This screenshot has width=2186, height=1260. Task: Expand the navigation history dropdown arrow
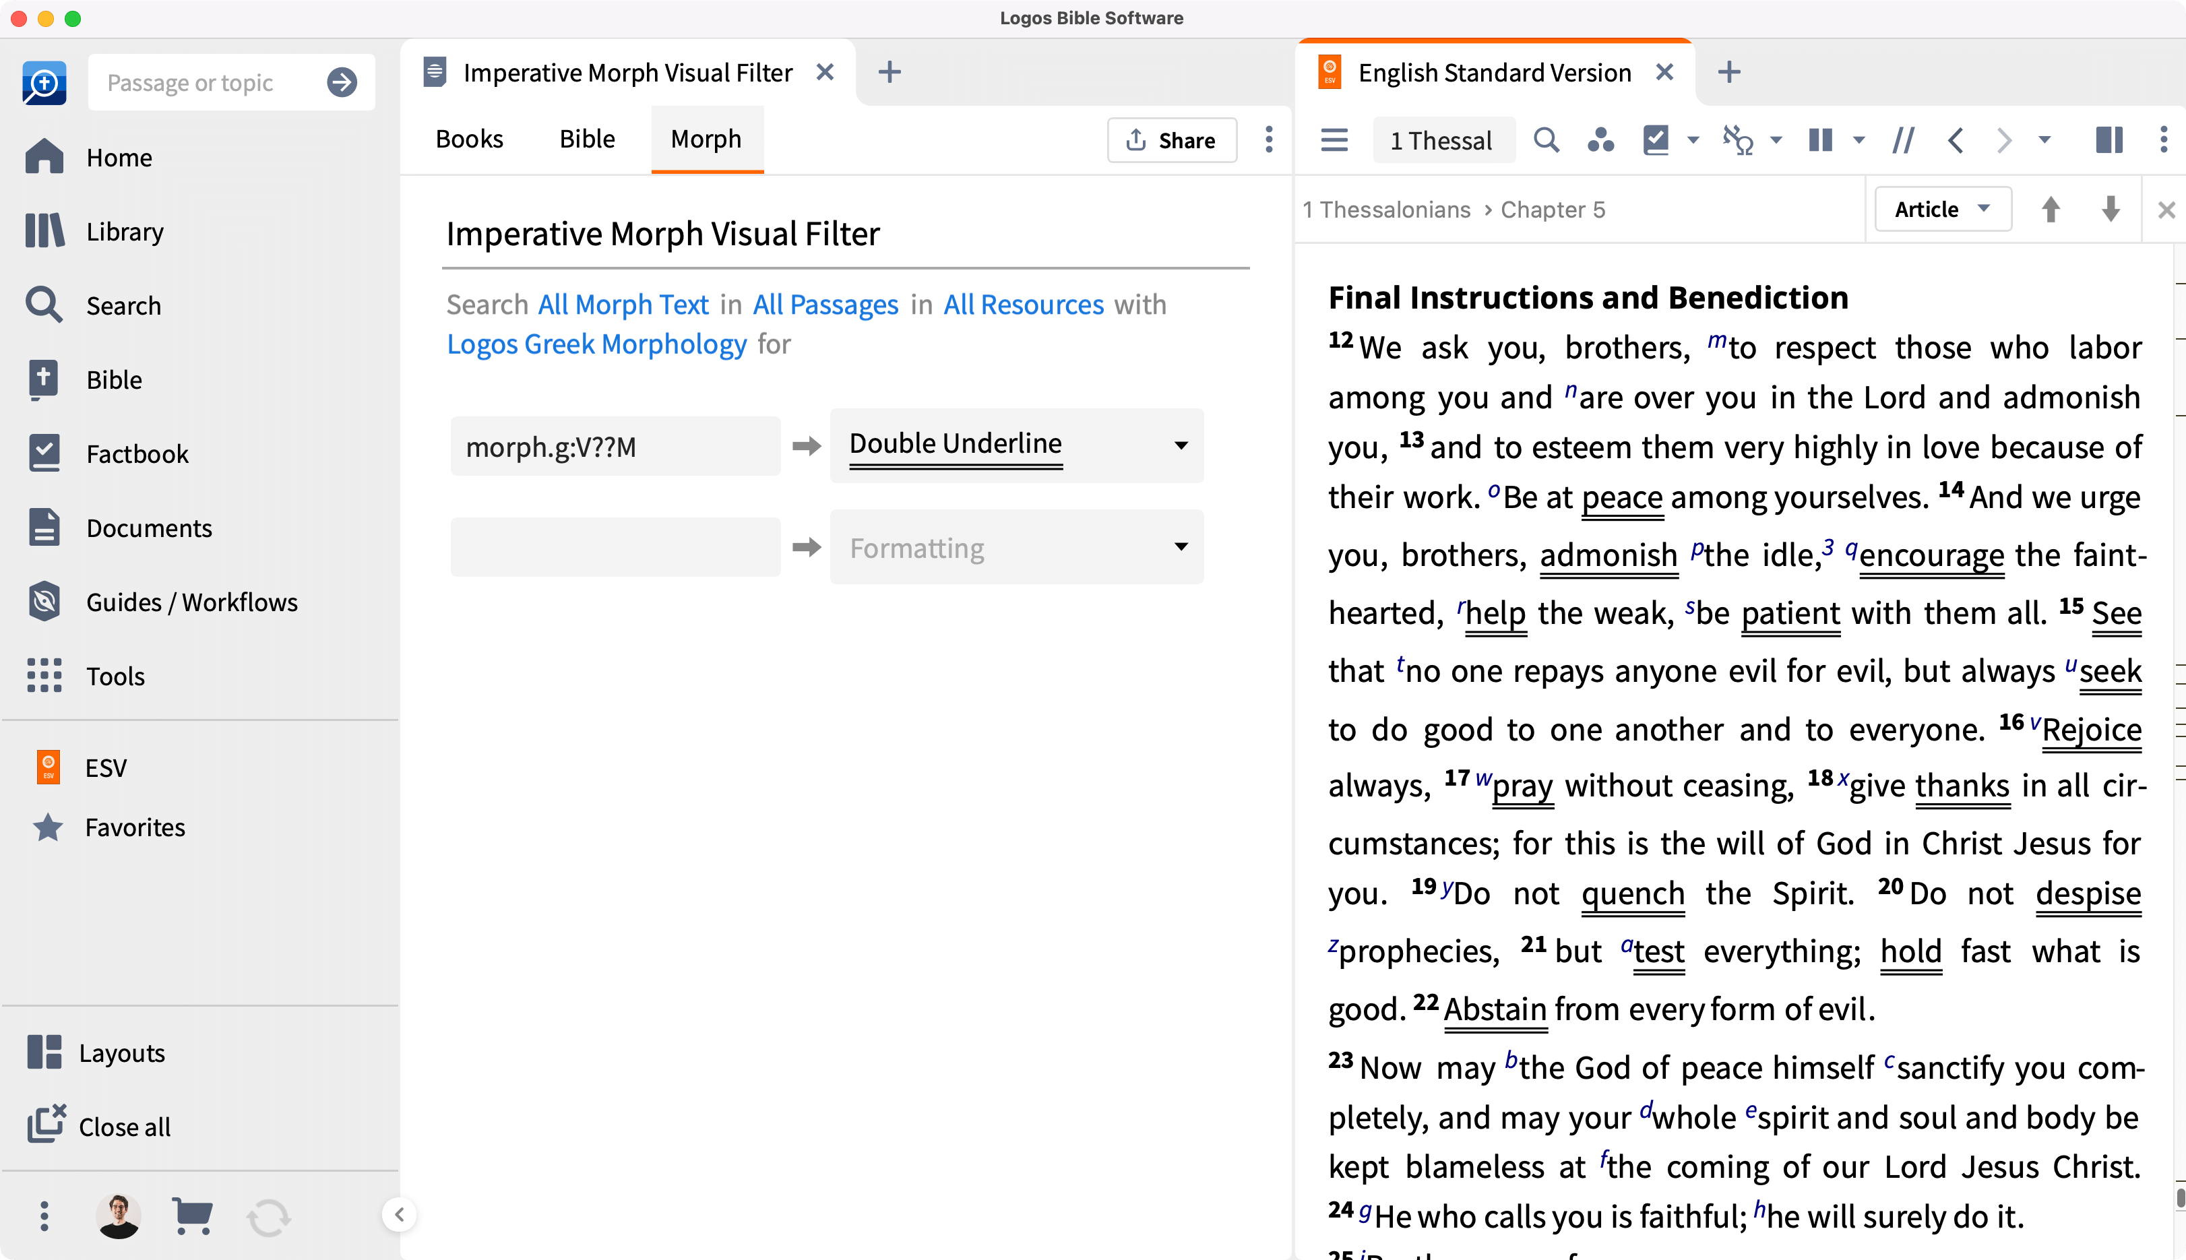[2044, 139]
